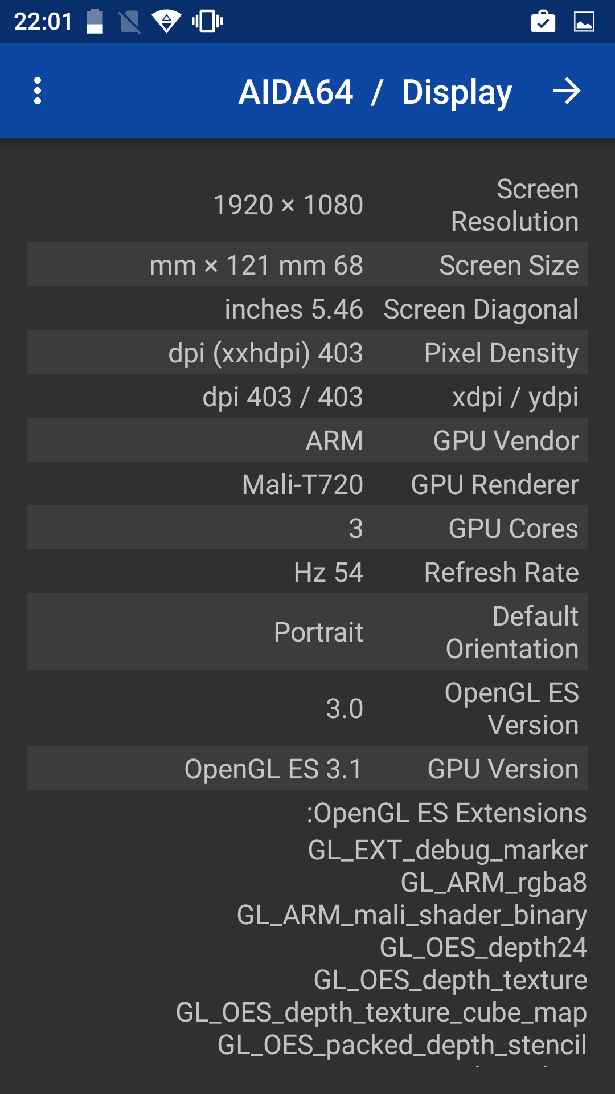
Task: Tap the Default Orientation row
Action: (307, 632)
